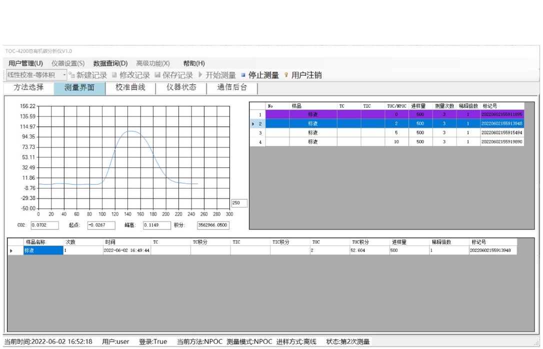
Task: Switch to the 测量界面 tab
Action: [x=79, y=88]
